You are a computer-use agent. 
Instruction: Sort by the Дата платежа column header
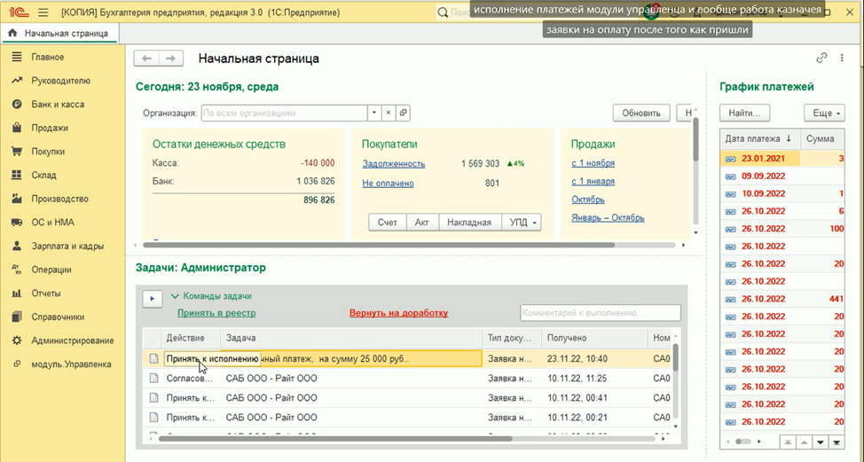click(x=759, y=138)
